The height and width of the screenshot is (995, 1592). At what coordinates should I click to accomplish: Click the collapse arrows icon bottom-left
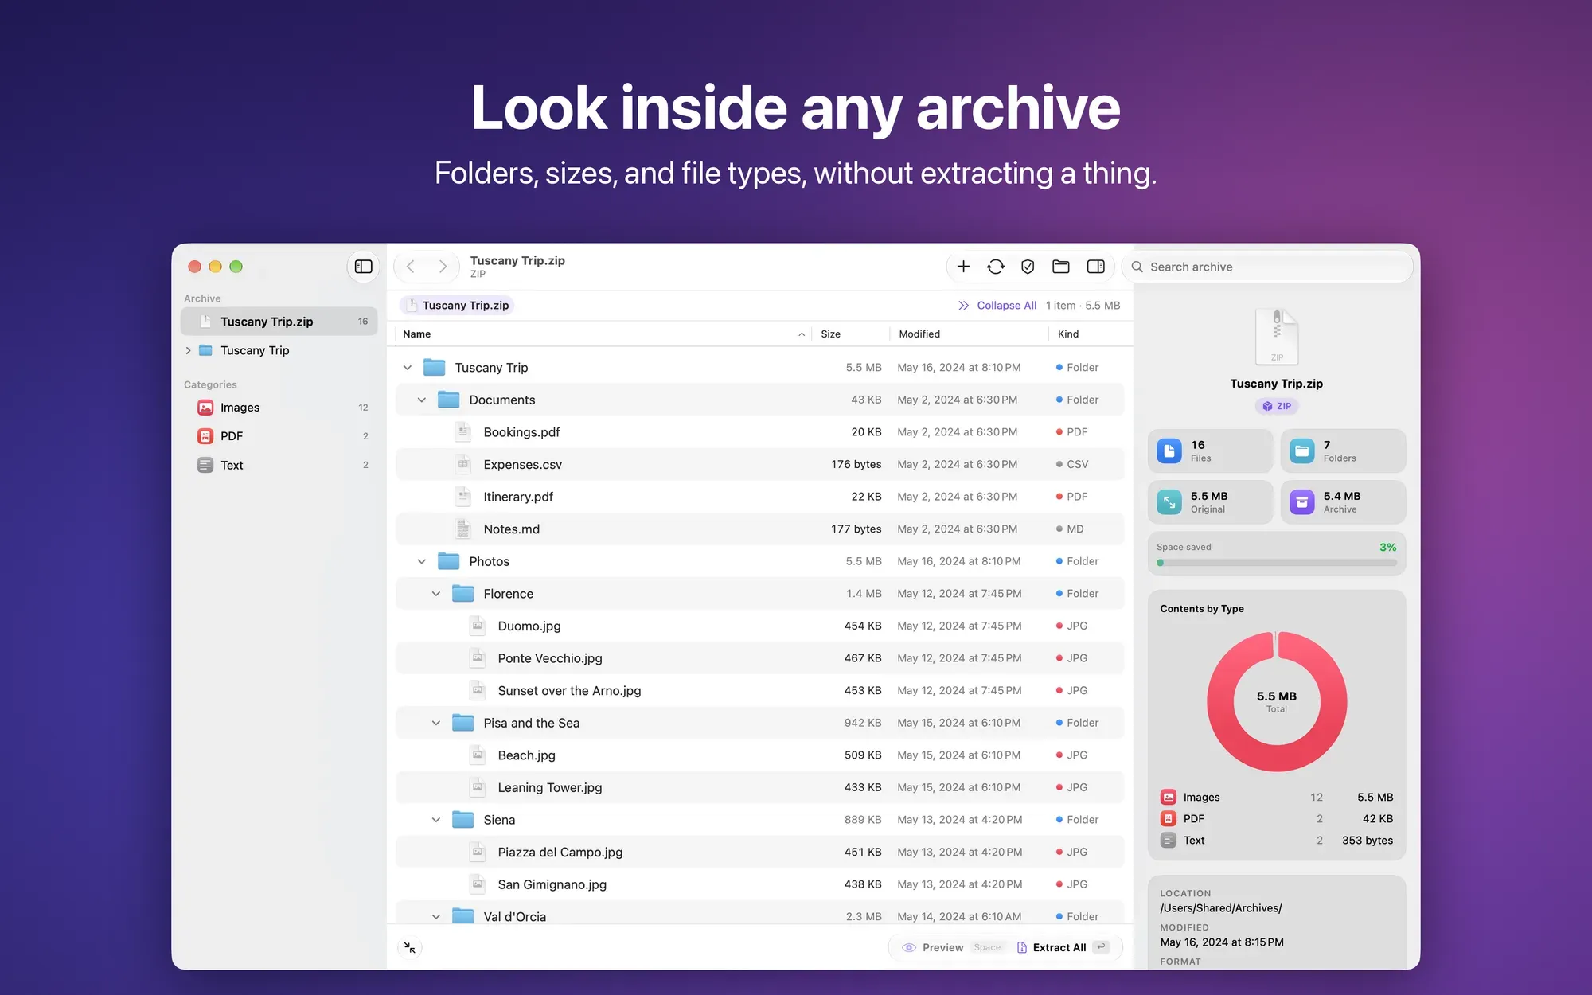coord(410,947)
